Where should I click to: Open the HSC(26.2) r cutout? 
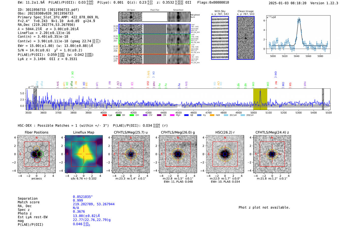pos(225,154)
